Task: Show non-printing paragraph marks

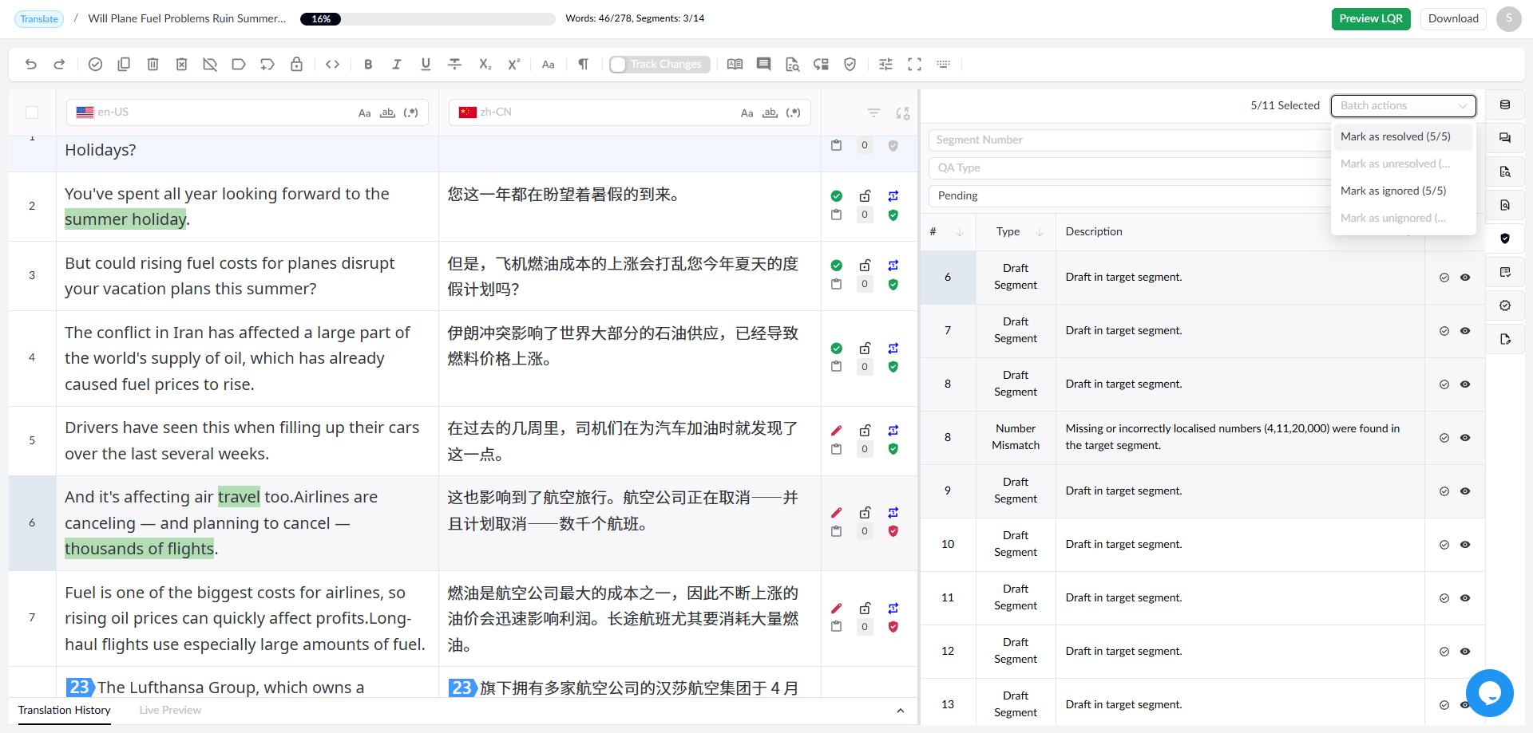Action: [584, 65]
